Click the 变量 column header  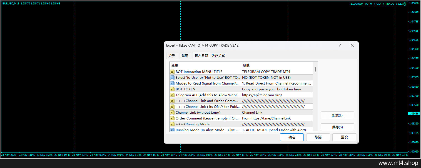[x=205, y=65]
